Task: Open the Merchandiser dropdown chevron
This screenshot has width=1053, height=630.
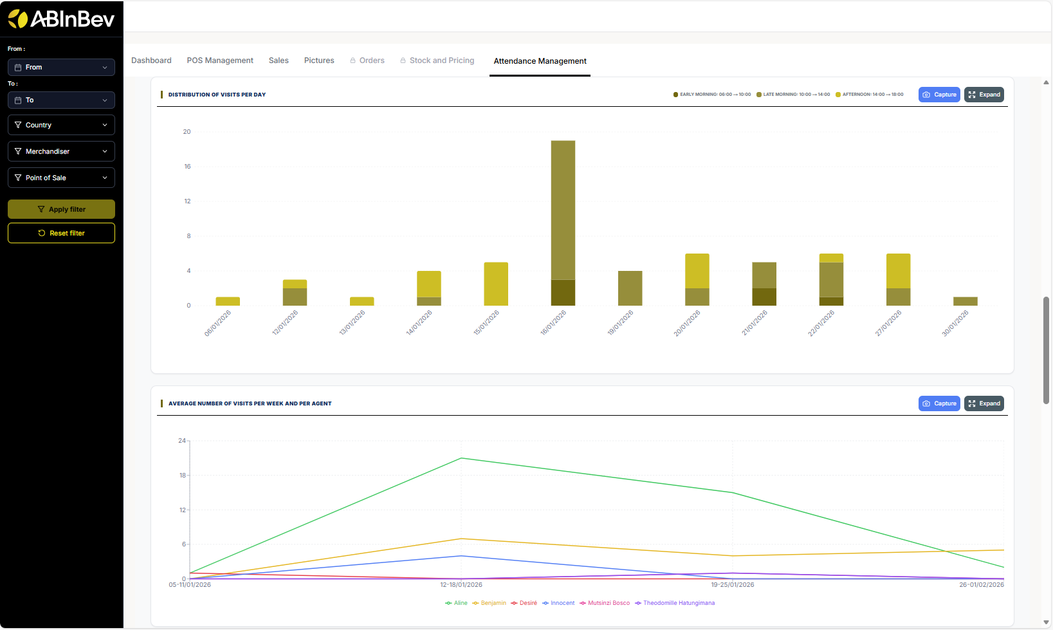Action: 105,151
